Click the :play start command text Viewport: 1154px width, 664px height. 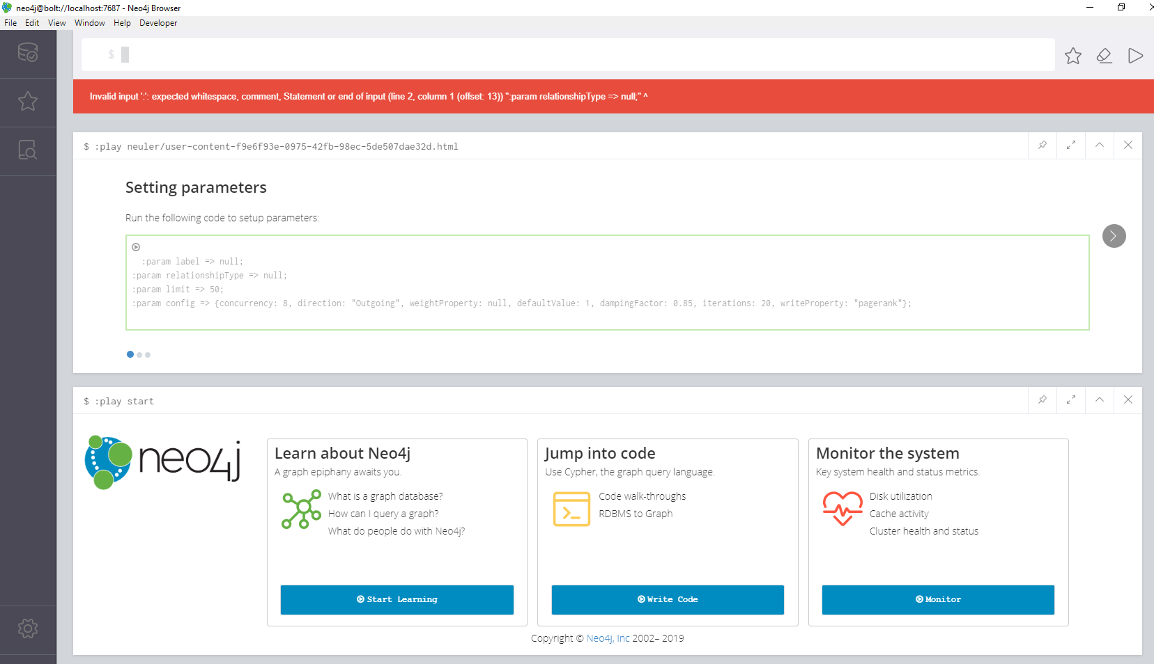point(124,402)
